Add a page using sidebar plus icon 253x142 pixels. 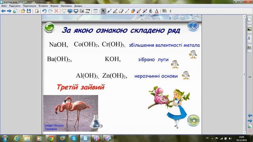click(x=250, y=126)
